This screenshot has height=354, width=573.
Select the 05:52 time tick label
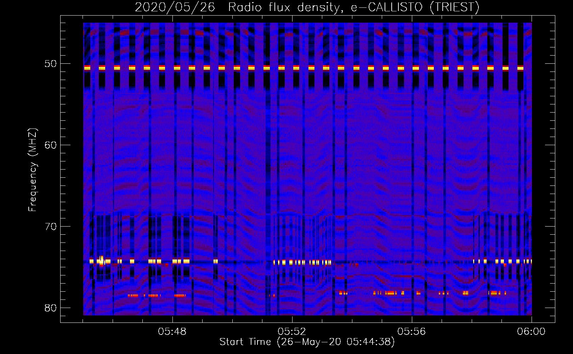point(292,332)
